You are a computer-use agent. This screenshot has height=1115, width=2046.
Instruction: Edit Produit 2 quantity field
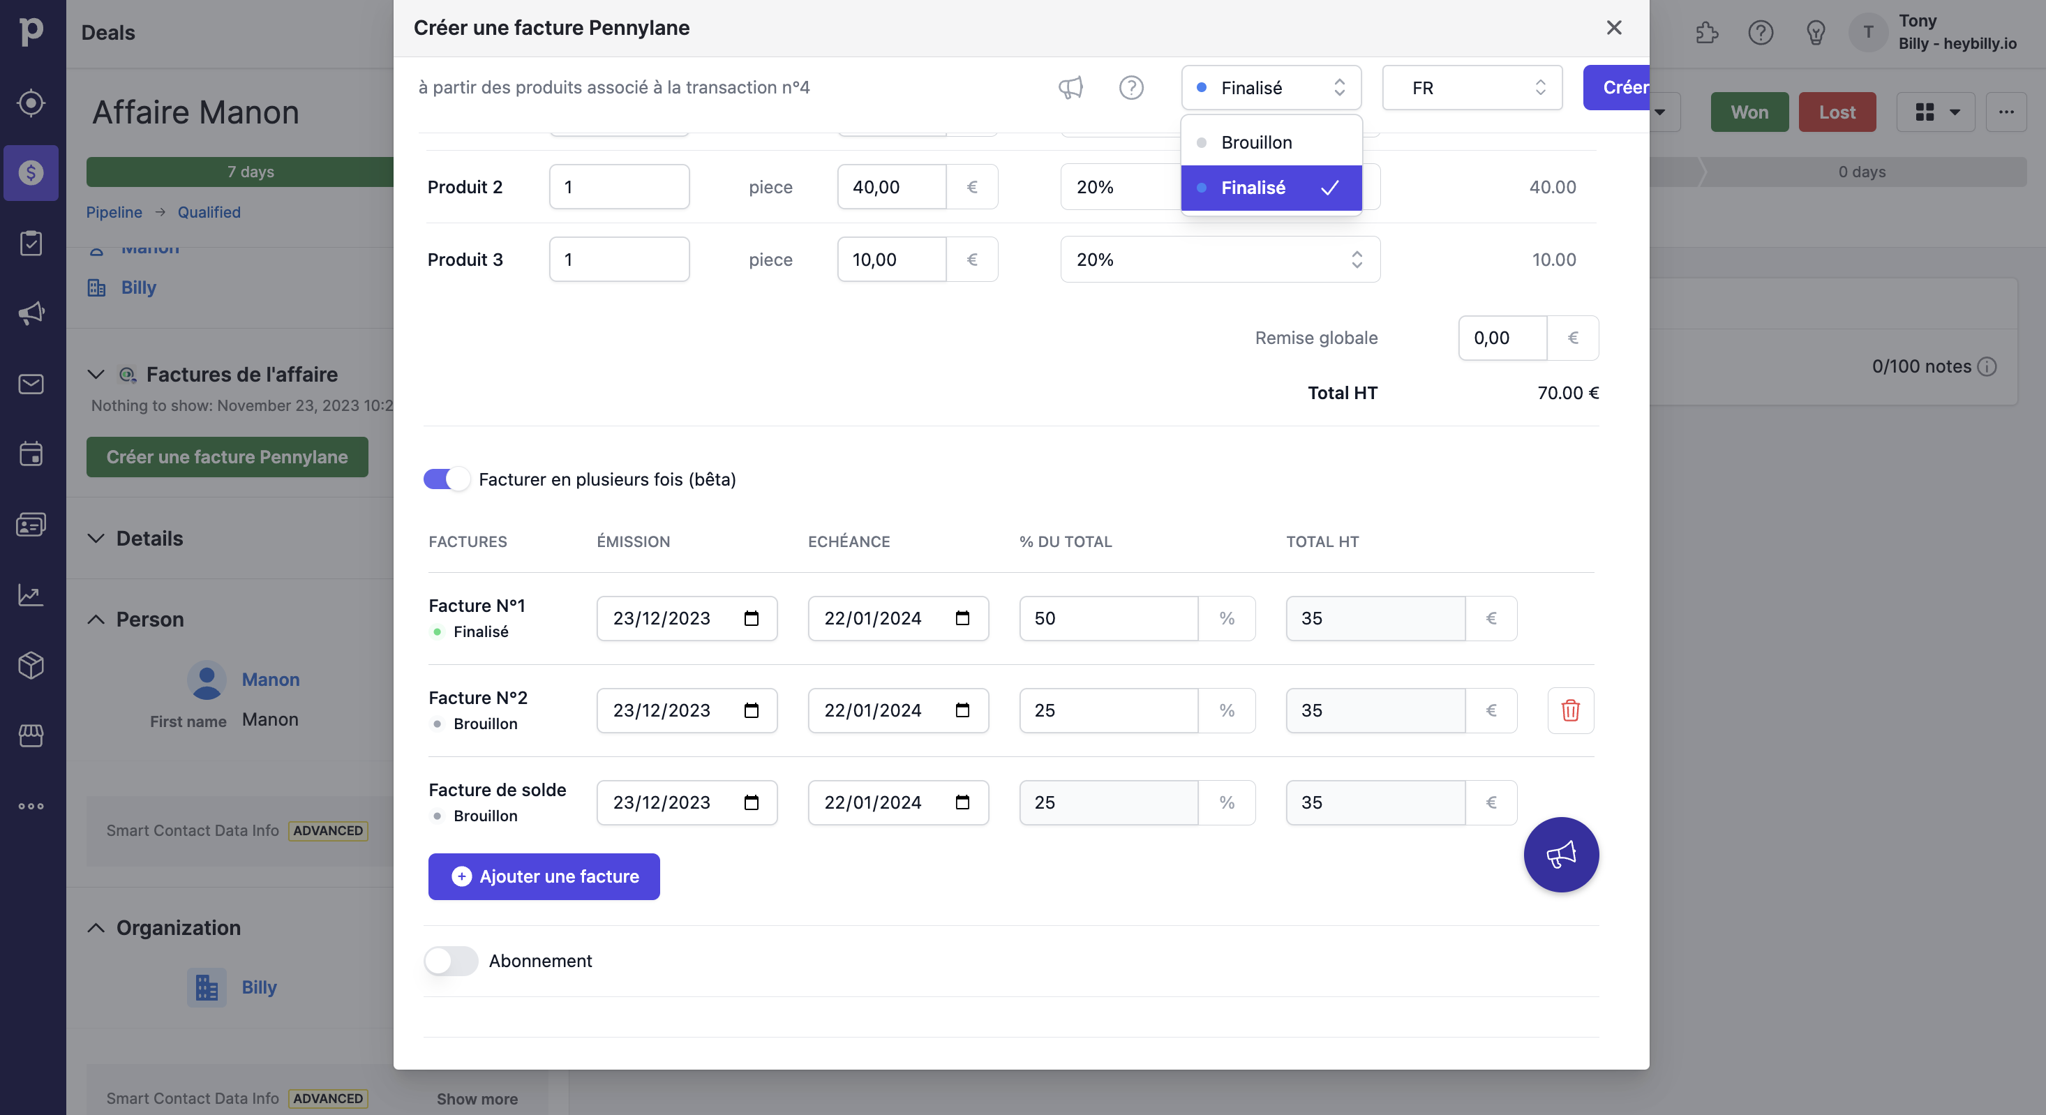pyautogui.click(x=620, y=186)
